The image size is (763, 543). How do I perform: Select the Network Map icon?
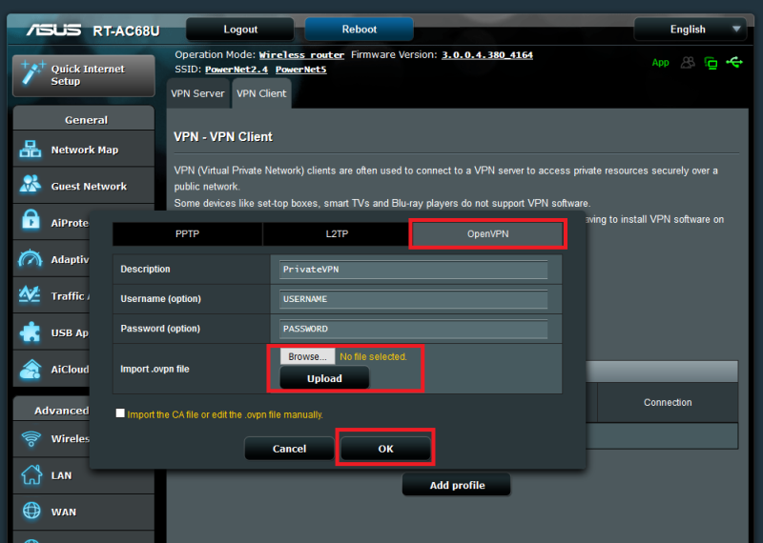(31, 150)
